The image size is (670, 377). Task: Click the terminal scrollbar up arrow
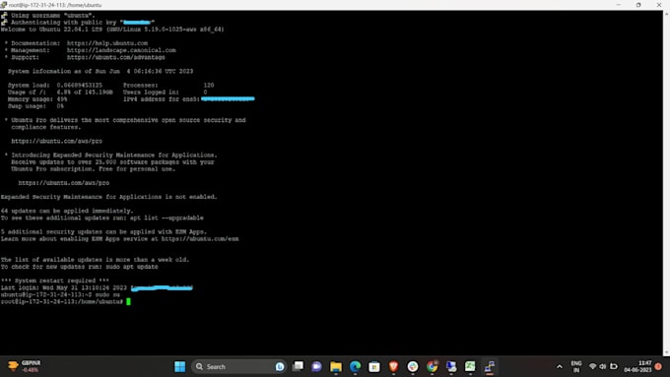[666, 14]
